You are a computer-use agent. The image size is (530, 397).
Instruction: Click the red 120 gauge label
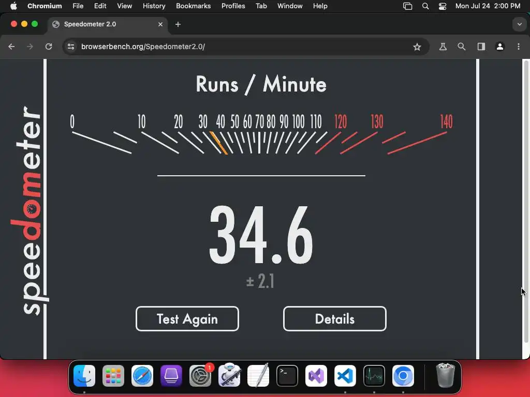(341, 121)
